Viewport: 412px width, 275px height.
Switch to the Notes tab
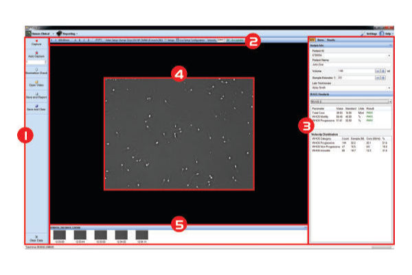[321, 40]
